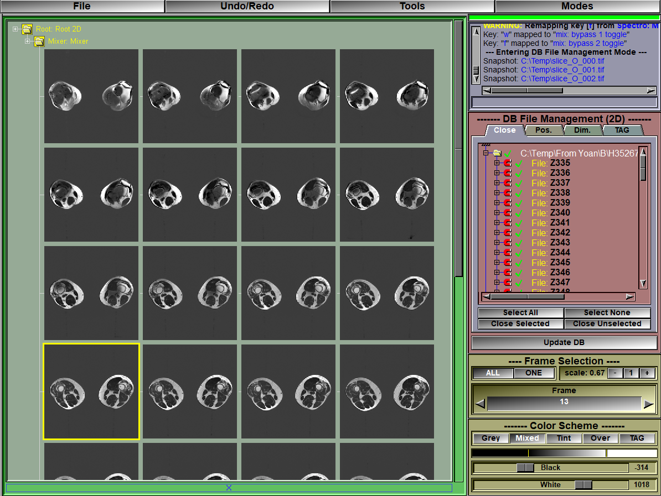Switch to the TAG tab in DB File Management
661x496 pixels.
point(622,130)
